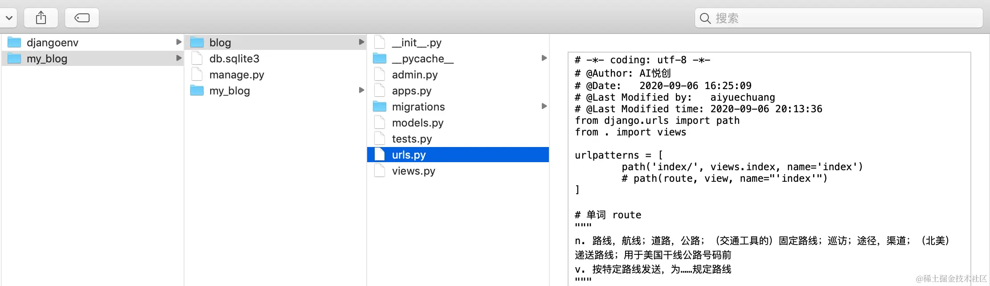Expand the blog folder arrow
Image resolution: width=990 pixels, height=286 pixels.
pos(361,42)
